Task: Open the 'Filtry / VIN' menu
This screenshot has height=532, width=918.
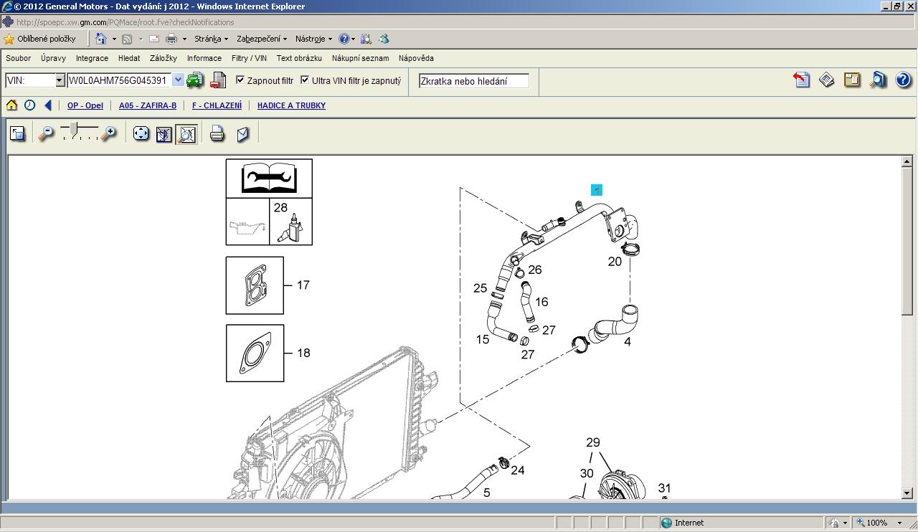Action: (x=249, y=58)
